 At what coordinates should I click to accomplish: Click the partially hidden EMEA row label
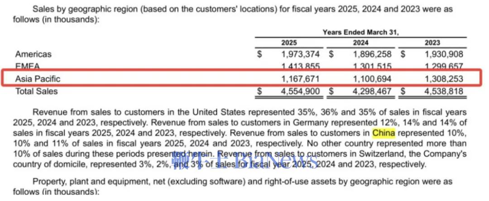pyautogui.click(x=28, y=66)
